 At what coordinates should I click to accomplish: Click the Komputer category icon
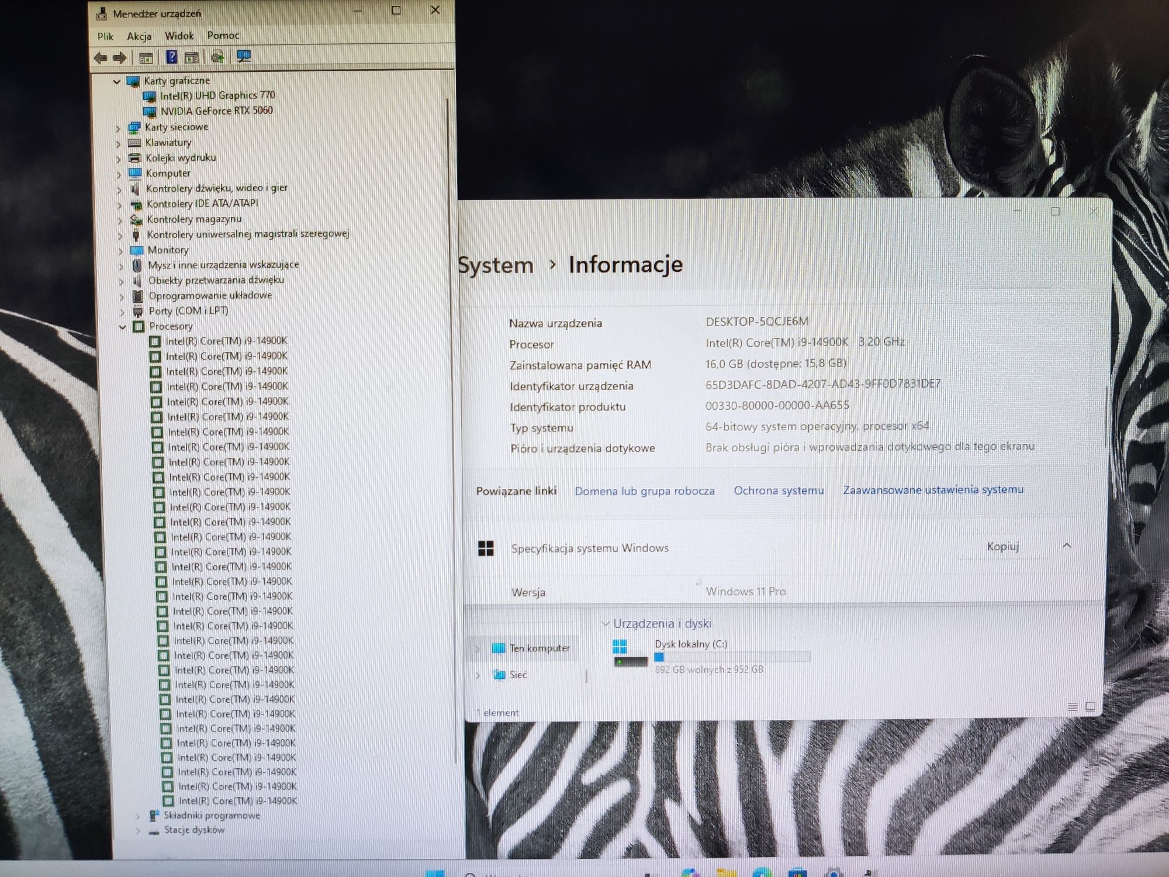click(135, 173)
